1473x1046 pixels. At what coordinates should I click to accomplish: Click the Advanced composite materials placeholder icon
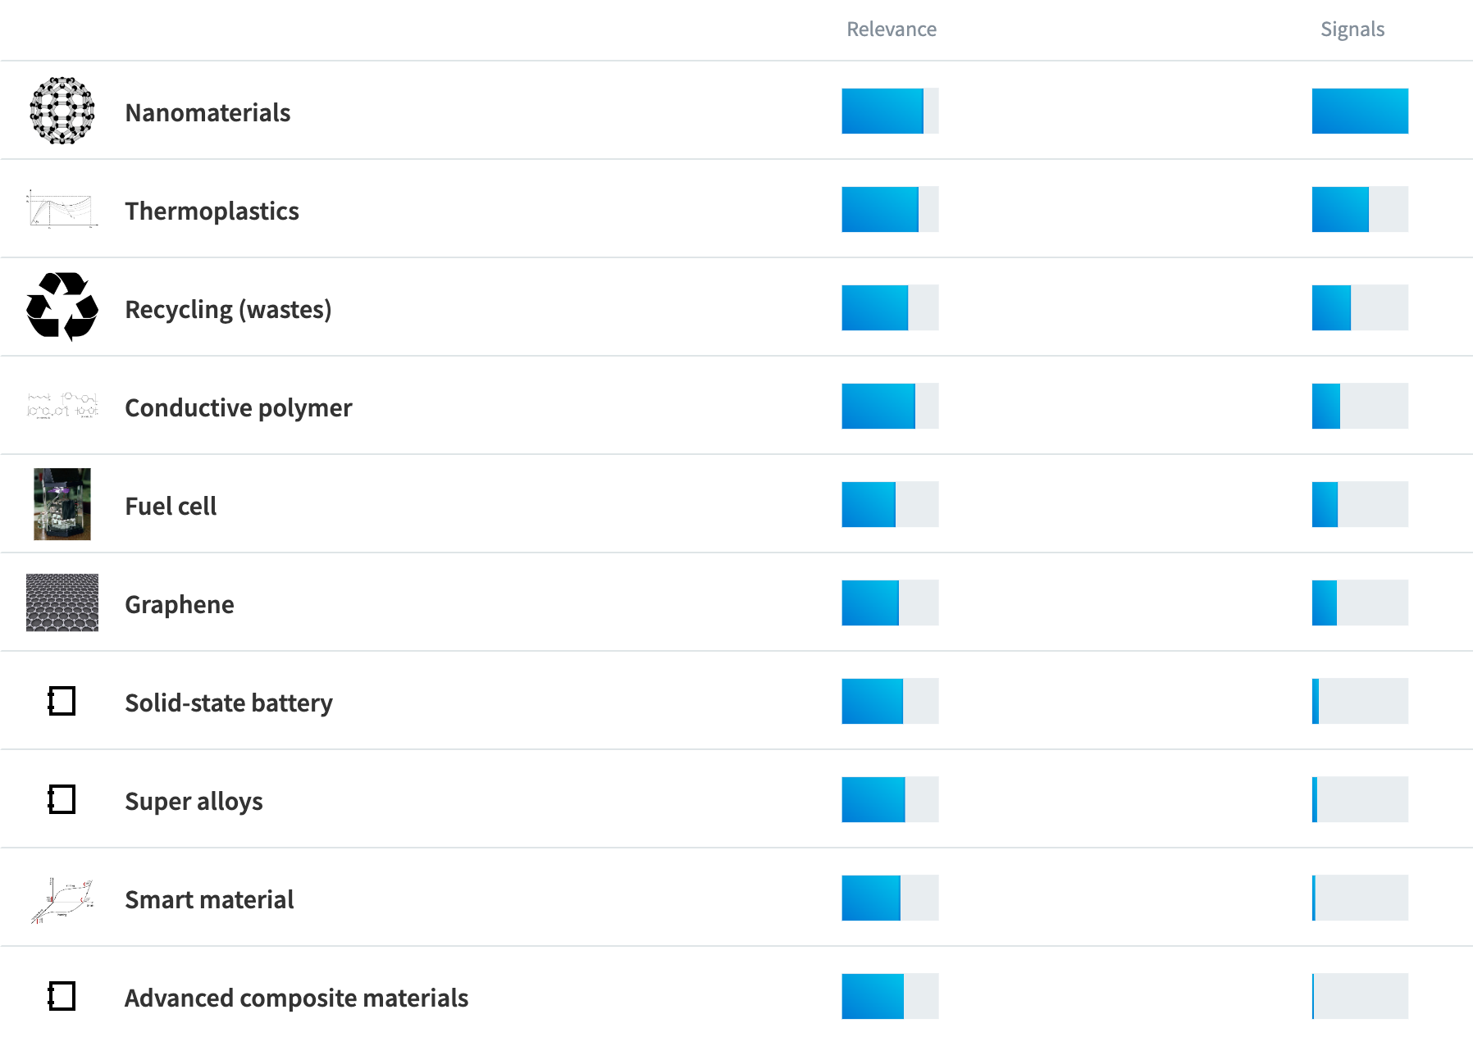(62, 997)
